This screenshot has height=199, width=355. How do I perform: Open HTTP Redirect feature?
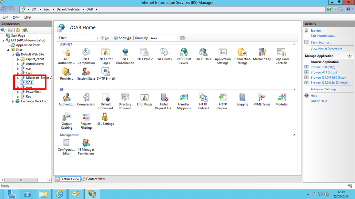203,102
